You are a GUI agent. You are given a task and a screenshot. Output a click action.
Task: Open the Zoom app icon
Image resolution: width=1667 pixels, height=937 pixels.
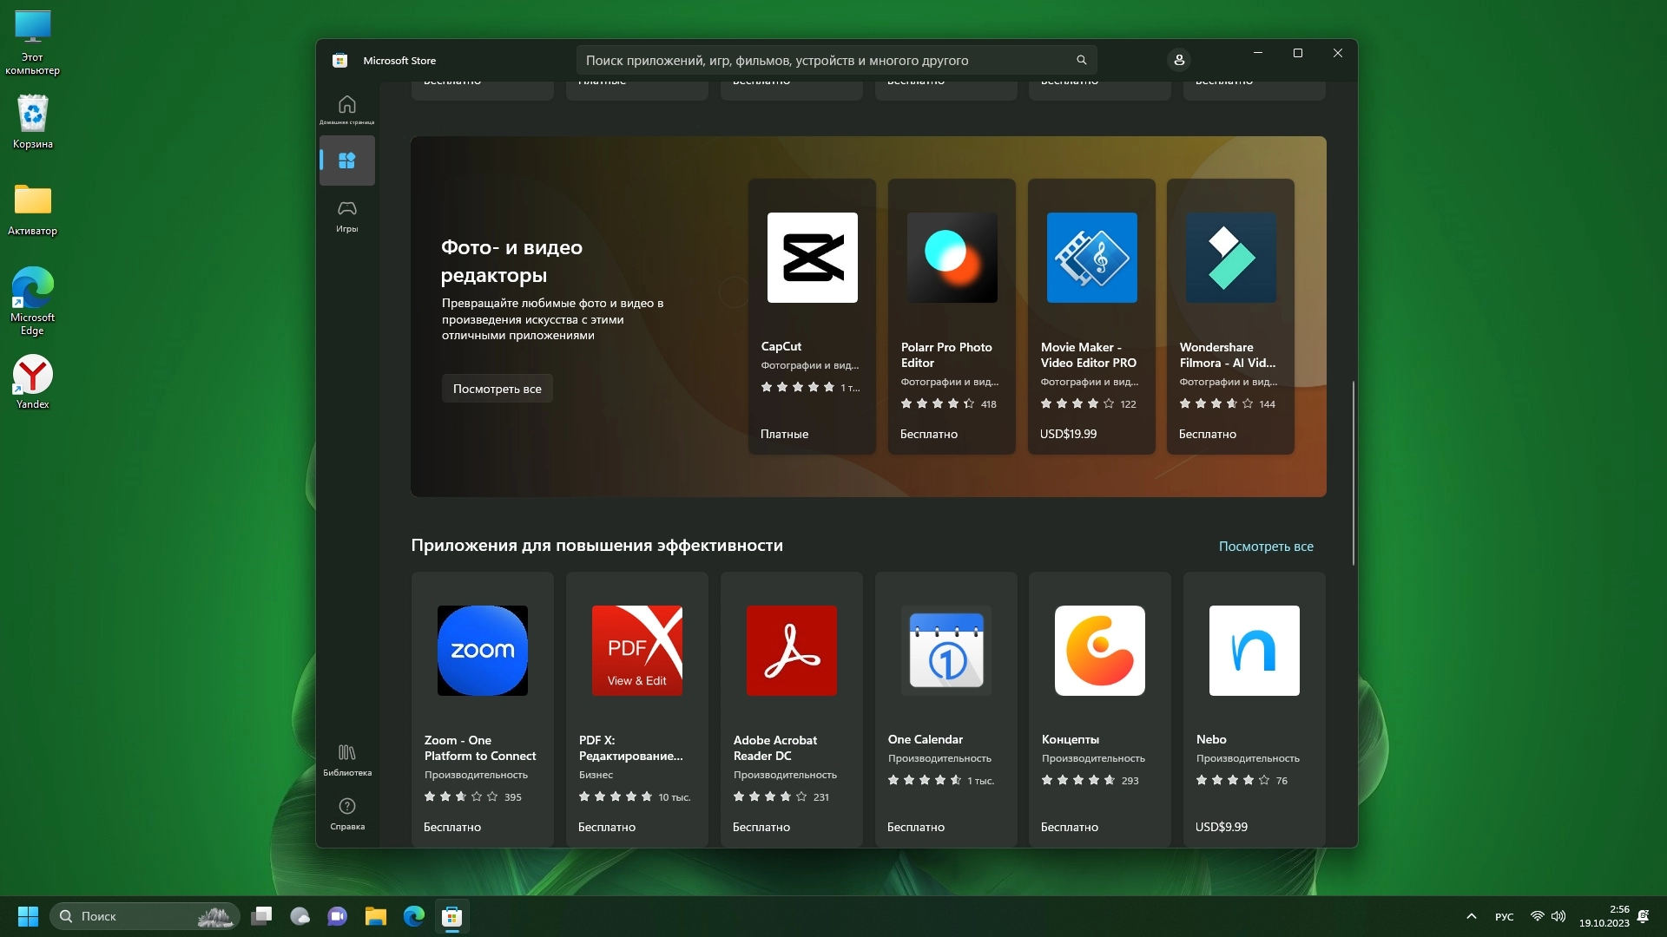(x=482, y=651)
